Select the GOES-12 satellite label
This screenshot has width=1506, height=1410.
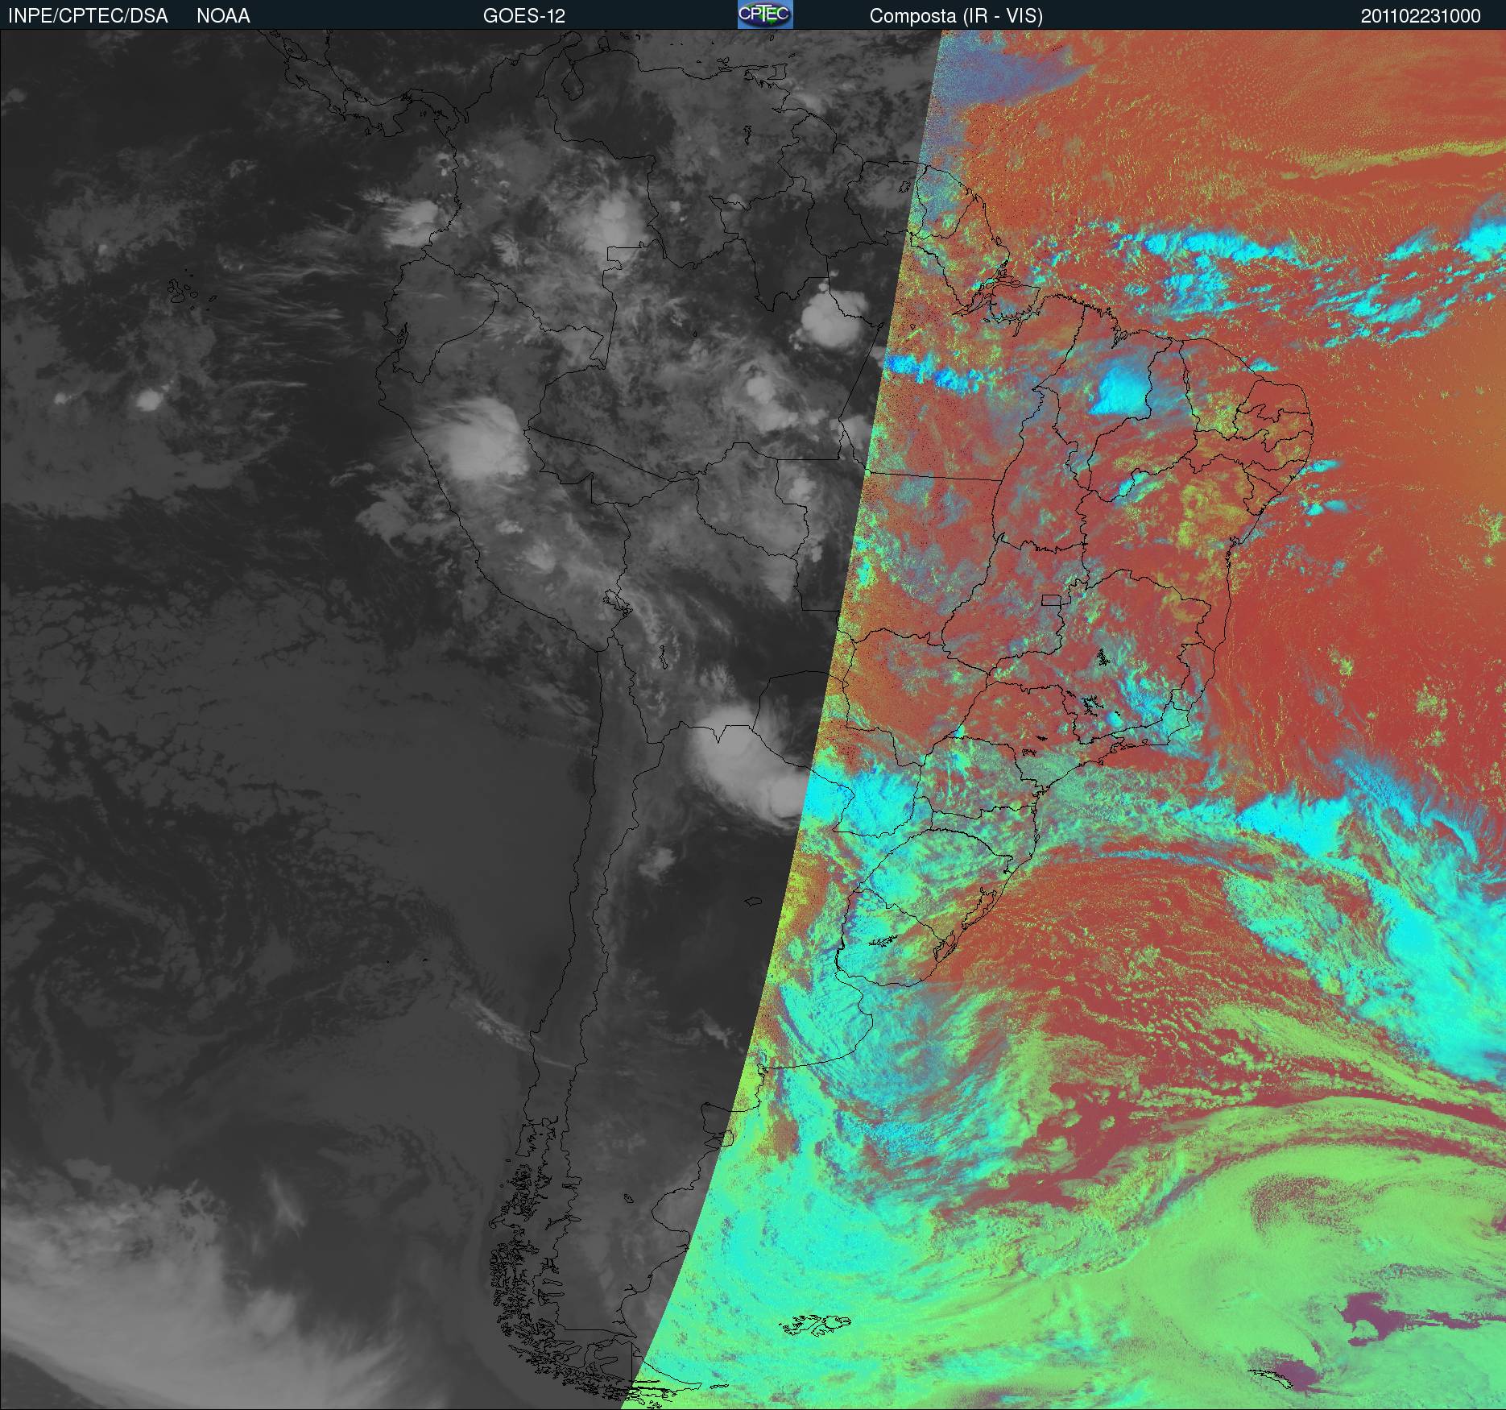coord(524,16)
